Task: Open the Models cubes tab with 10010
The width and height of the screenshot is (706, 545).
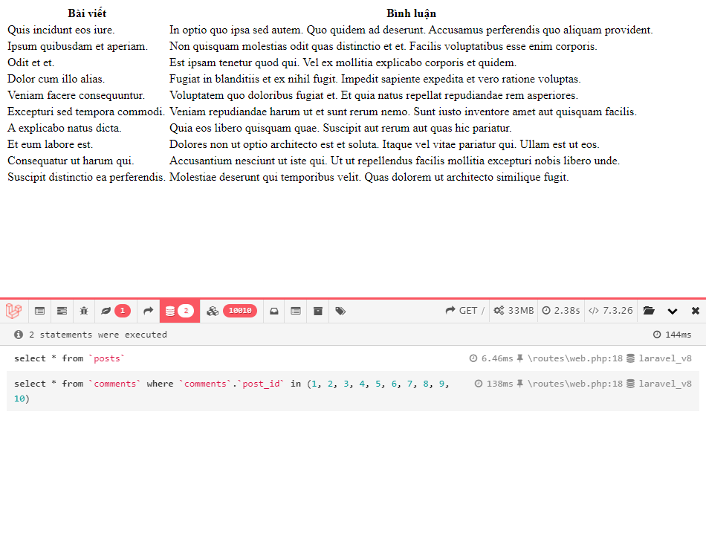Action: pyautogui.click(x=231, y=311)
